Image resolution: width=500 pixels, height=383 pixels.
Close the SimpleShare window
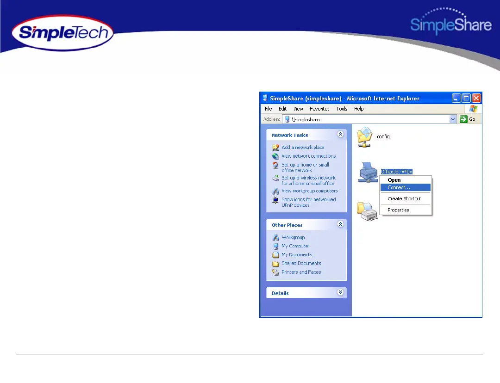[x=476, y=98]
